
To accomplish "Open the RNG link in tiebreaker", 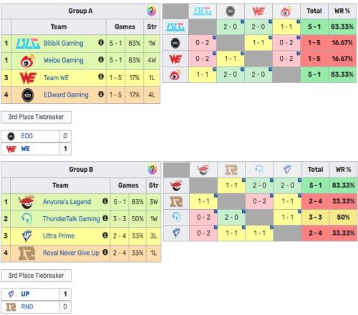I will (x=27, y=306).
